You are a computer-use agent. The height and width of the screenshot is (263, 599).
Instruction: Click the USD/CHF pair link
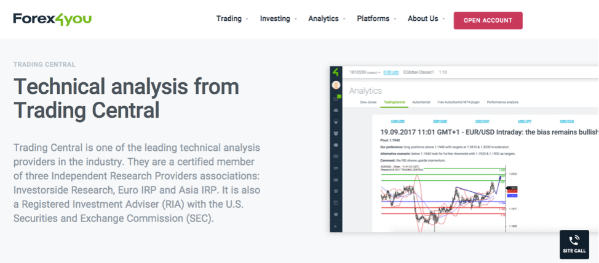click(x=482, y=121)
